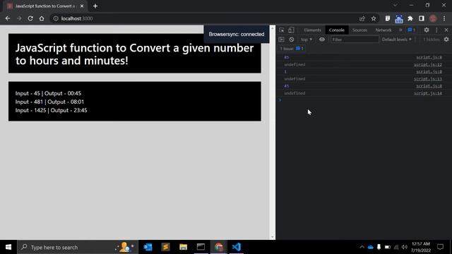Viewport: 452px width, 254px height.
Task: Select the DevTools inspect element tool
Action: 282,30
